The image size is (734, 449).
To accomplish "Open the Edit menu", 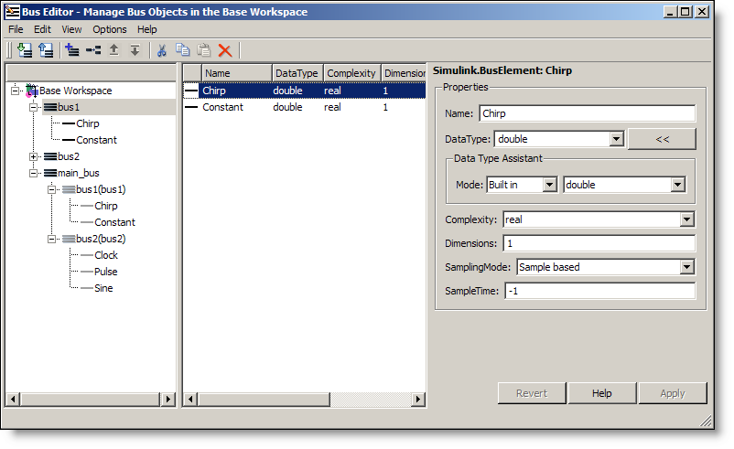I will (x=42, y=29).
